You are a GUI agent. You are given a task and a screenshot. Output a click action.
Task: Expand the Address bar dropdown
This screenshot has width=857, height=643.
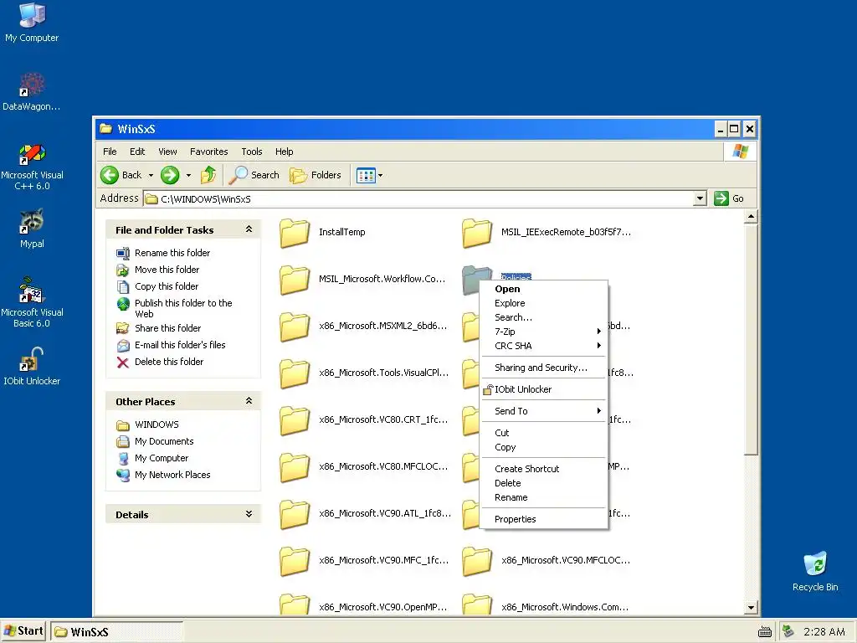pyautogui.click(x=700, y=198)
